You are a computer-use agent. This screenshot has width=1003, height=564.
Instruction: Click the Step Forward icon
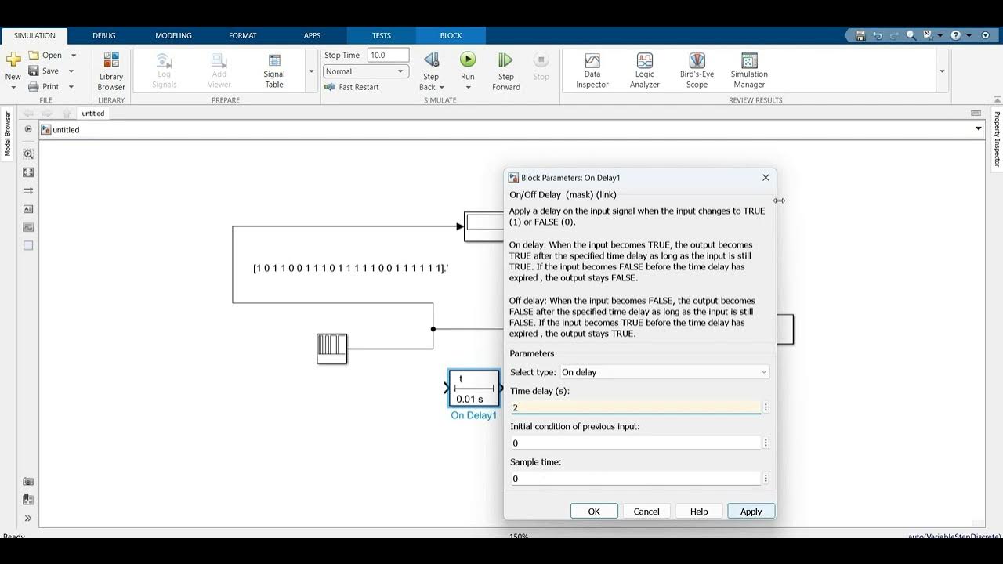(x=505, y=60)
